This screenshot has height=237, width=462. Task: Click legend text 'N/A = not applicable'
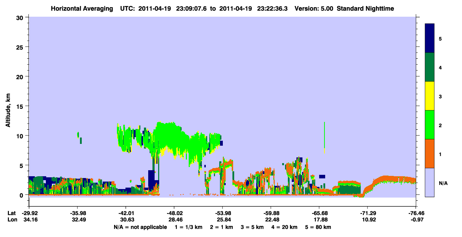140,227
